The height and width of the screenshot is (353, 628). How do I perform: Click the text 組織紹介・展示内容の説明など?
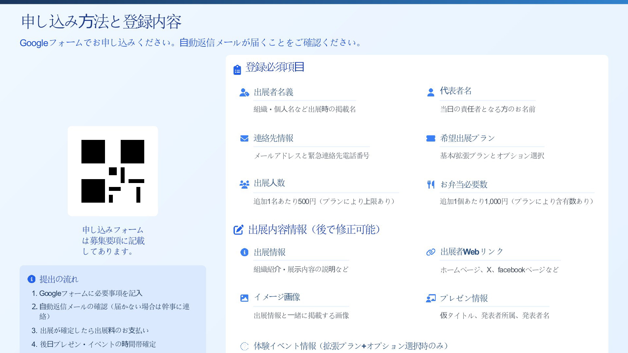tap(301, 269)
